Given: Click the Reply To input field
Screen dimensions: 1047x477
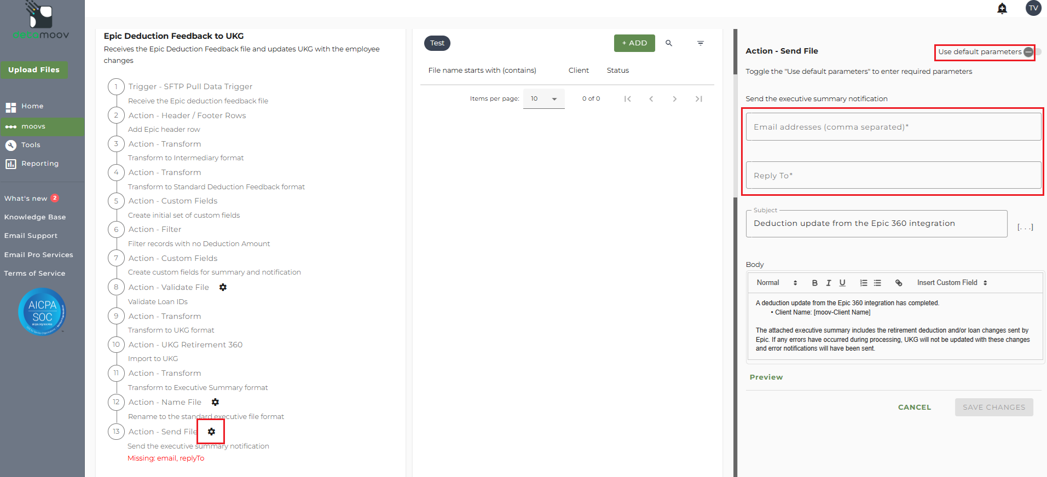Looking at the screenshot, I should 893,176.
